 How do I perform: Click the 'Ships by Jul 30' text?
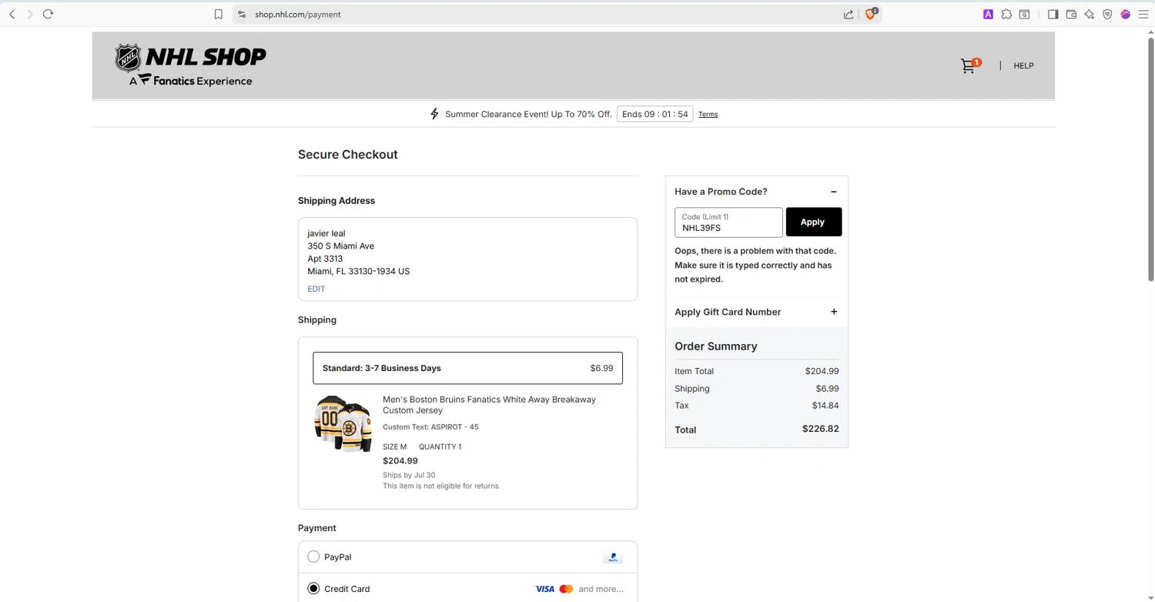click(x=409, y=475)
